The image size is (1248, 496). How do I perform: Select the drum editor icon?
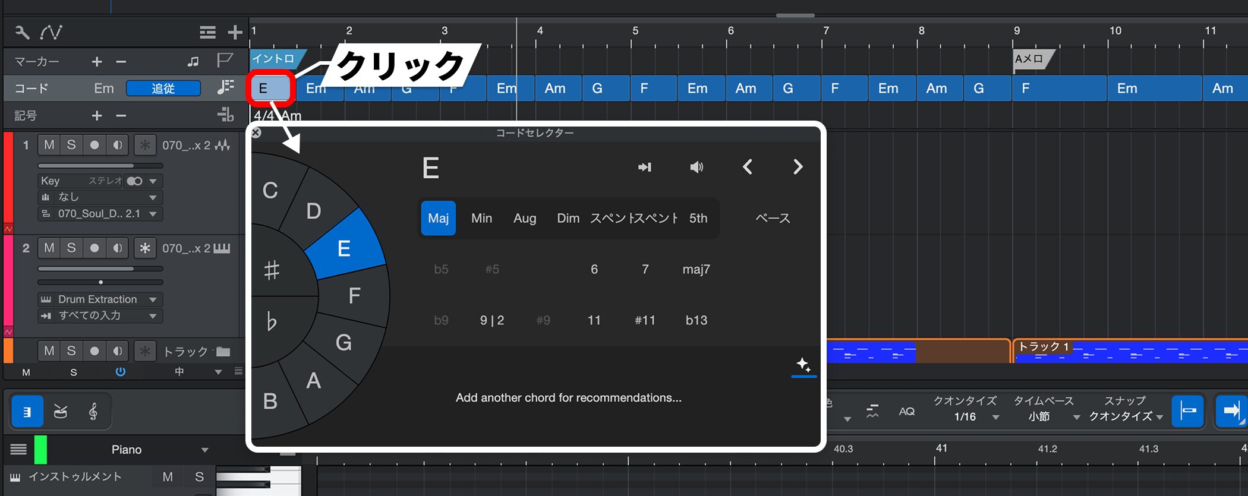coord(61,412)
